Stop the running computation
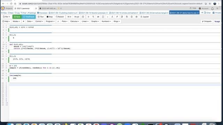This screenshot has width=223, height=125. 49,17
